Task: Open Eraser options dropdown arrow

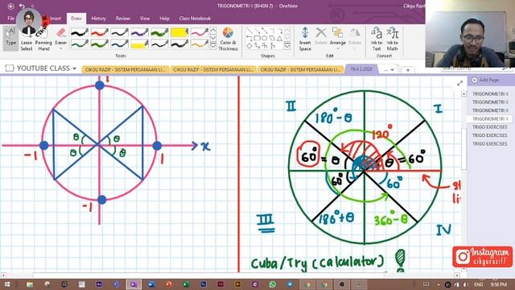Action: [61, 48]
